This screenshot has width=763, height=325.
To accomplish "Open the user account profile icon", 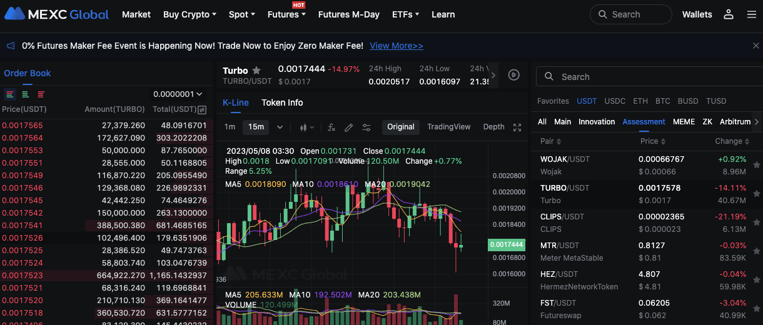I will click(729, 14).
